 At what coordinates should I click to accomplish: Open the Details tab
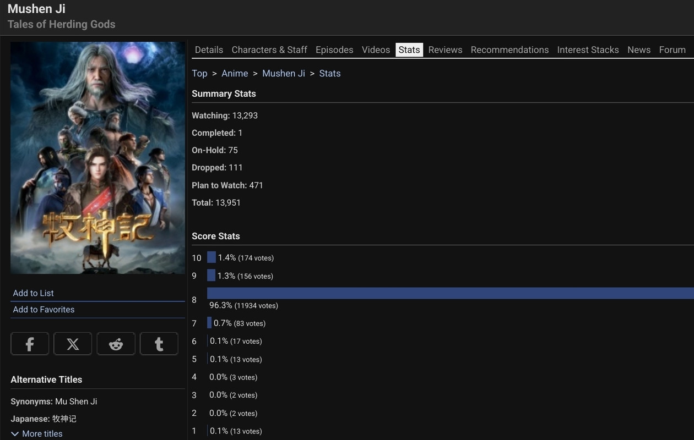click(209, 50)
